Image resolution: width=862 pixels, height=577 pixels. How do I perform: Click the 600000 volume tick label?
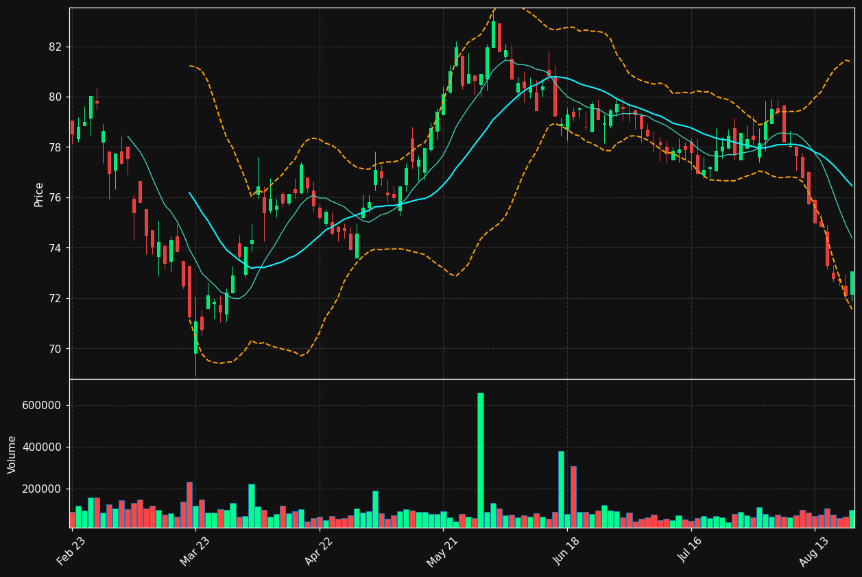(43, 405)
